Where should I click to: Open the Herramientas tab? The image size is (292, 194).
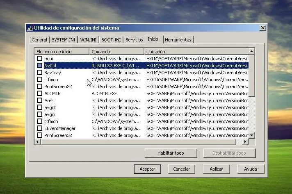click(x=178, y=40)
